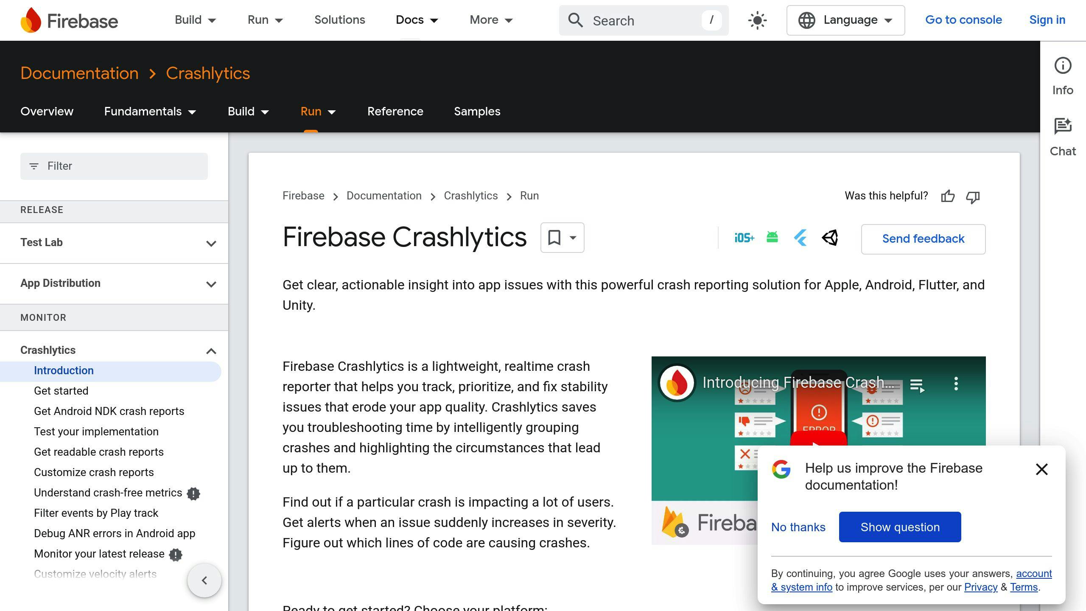Click the Firebase channel avatar on video
1086x611 pixels.
coord(677,383)
